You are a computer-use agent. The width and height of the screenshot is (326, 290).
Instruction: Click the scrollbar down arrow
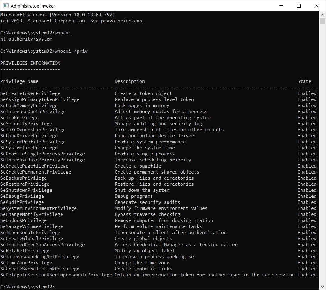(x=322, y=287)
